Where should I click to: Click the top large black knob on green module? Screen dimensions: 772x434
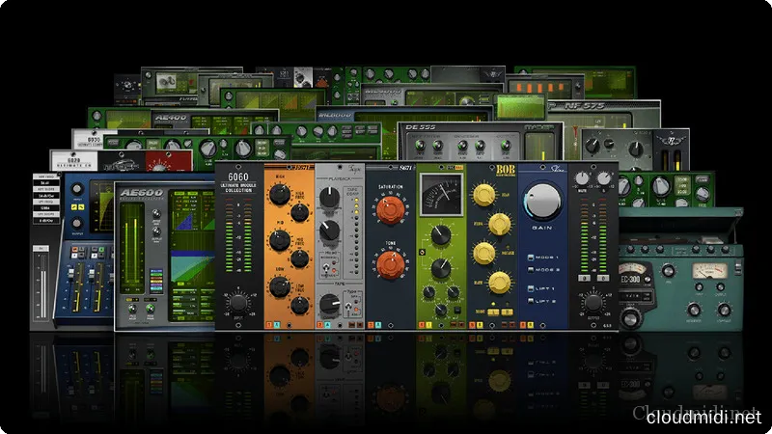click(441, 235)
